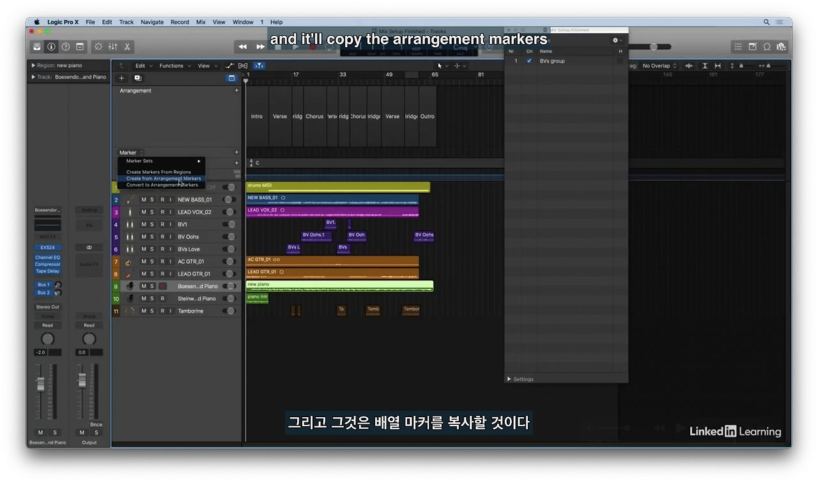Mute the NEW BASS_01 track
The height and width of the screenshot is (483, 818).
tap(144, 200)
